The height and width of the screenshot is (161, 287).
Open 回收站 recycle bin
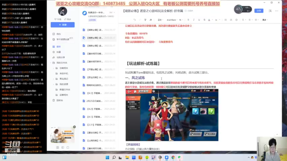click(60, 101)
